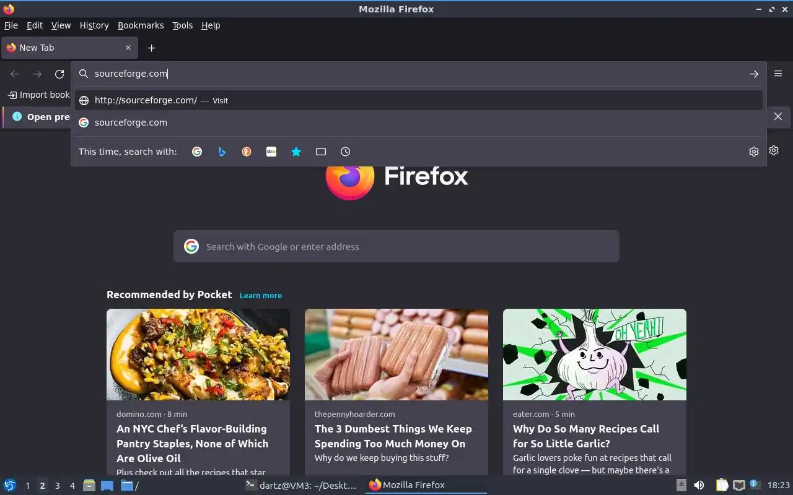Search open tabs using the tabs icon

(x=321, y=152)
